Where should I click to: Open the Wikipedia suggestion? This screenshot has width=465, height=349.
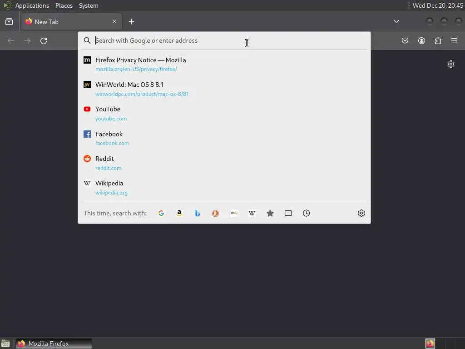coord(224,188)
